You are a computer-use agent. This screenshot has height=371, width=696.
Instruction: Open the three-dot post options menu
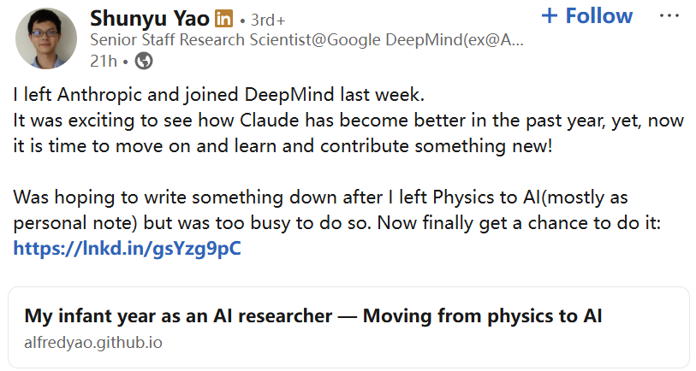[669, 16]
